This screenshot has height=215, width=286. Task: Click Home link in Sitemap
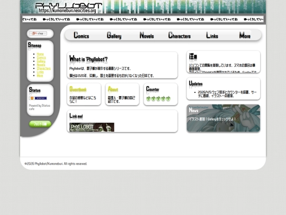pos(40,54)
